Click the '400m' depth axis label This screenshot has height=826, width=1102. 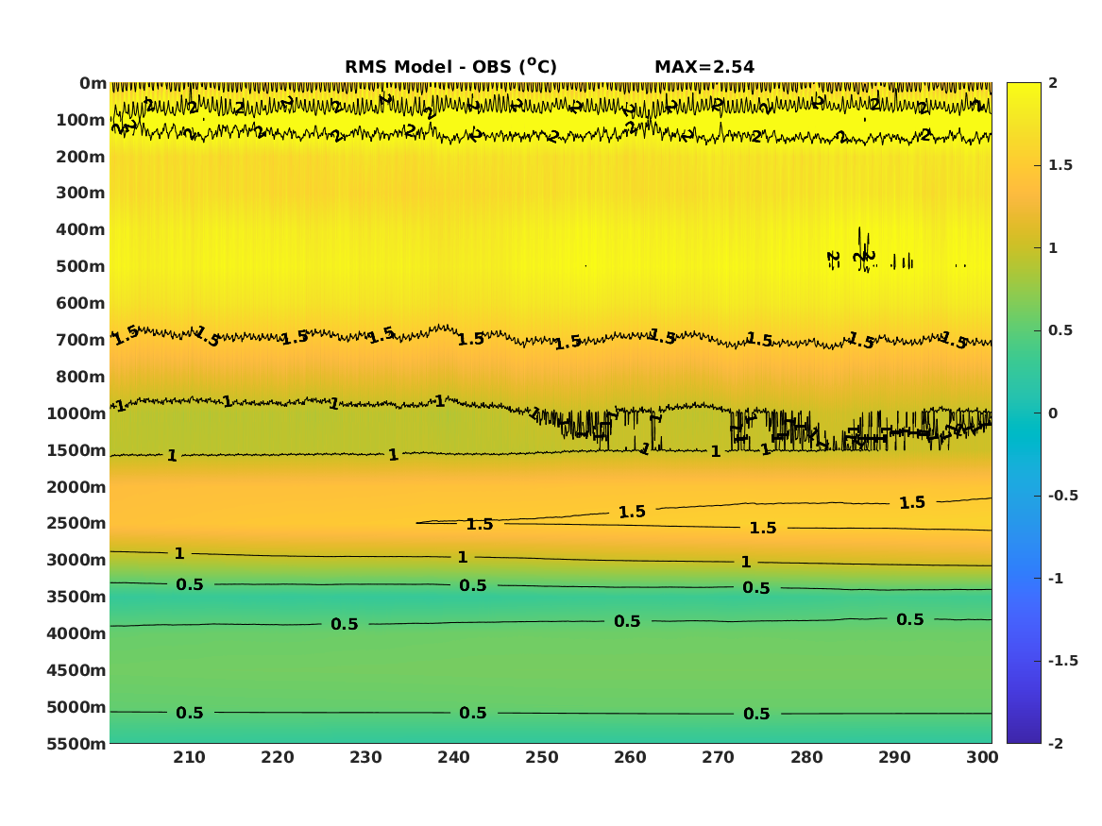tap(81, 229)
